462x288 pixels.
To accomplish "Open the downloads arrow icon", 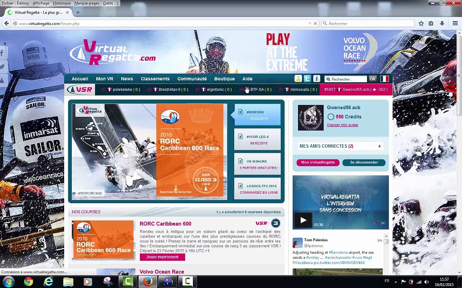I will point(442,24).
